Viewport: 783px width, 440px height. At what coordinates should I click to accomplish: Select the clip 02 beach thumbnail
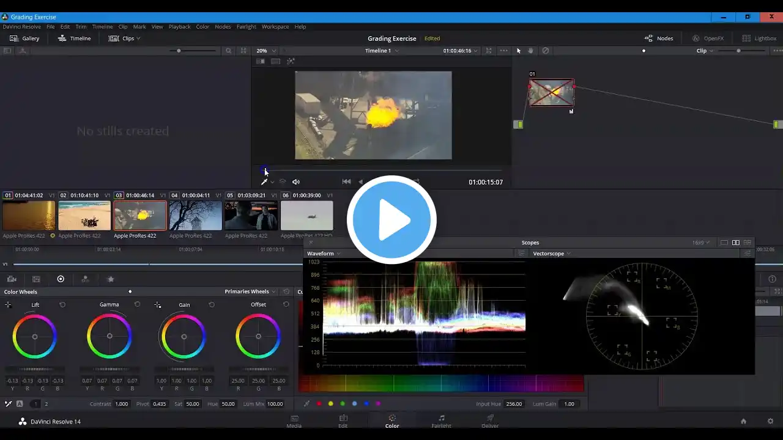84,216
